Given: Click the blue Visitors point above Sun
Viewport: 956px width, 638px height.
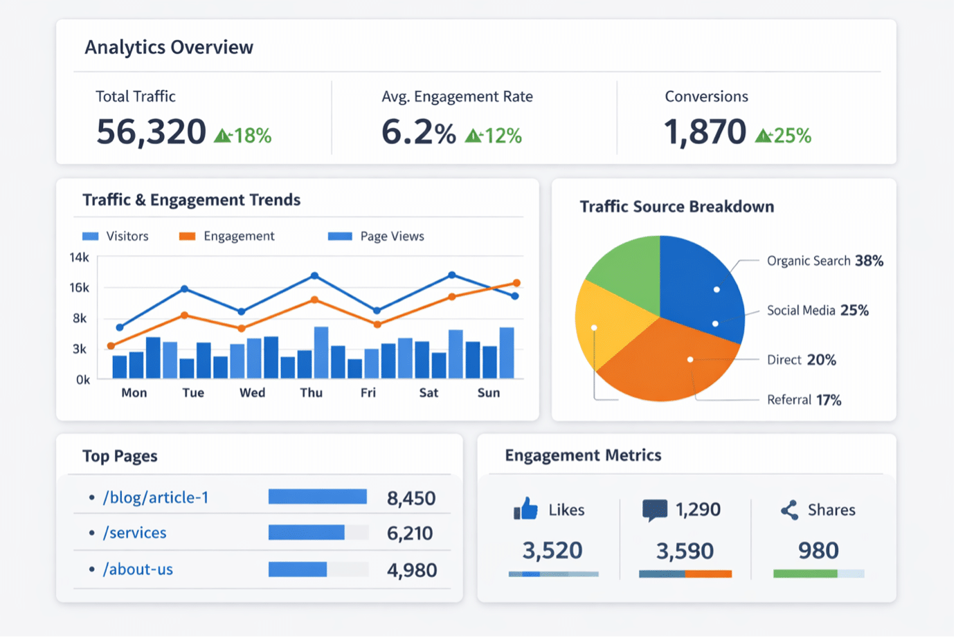Looking at the screenshot, I should 515,296.
